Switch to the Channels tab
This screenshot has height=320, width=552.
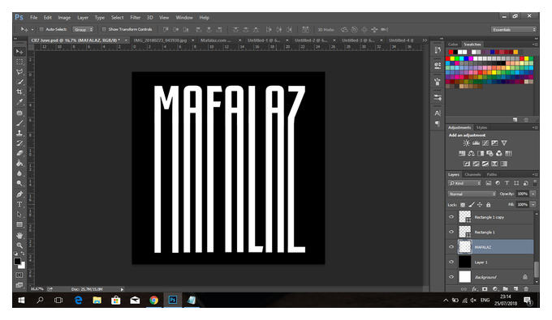pyautogui.click(x=472, y=174)
